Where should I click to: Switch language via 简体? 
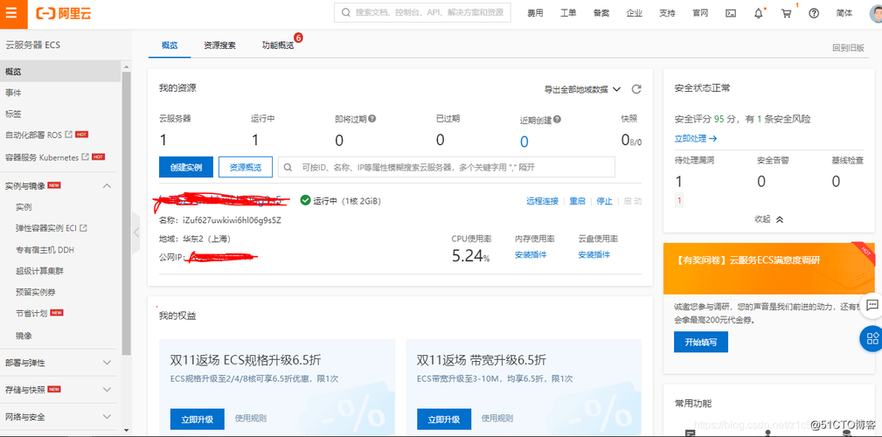844,13
